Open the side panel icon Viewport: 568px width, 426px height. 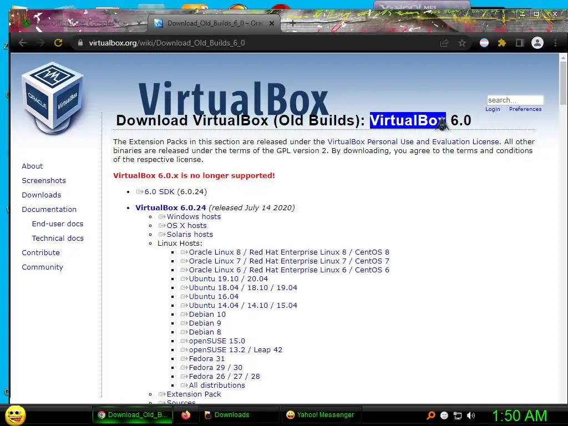point(519,43)
